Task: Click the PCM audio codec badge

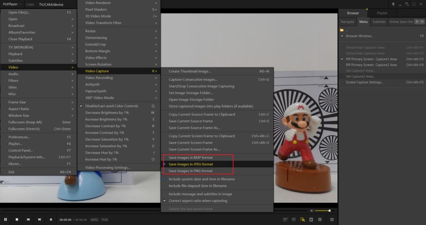Action: point(105,220)
